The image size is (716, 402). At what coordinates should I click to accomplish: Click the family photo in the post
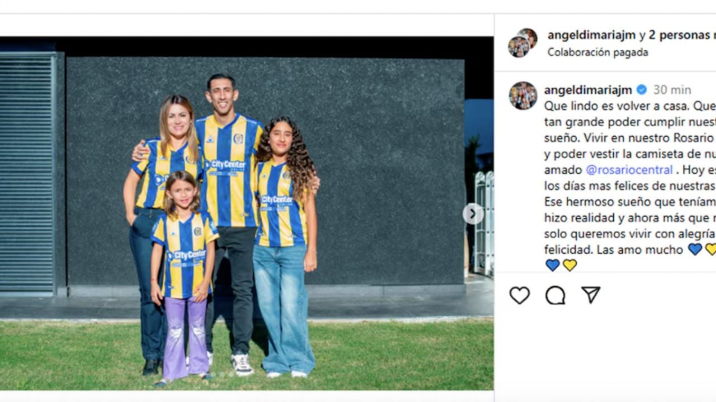pos(246,213)
